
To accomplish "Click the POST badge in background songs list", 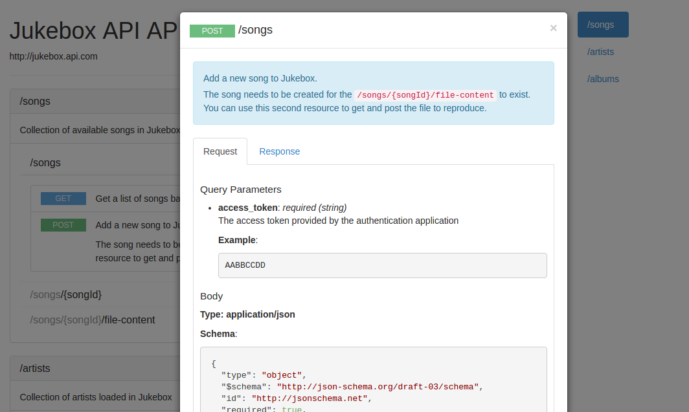I will coord(63,224).
